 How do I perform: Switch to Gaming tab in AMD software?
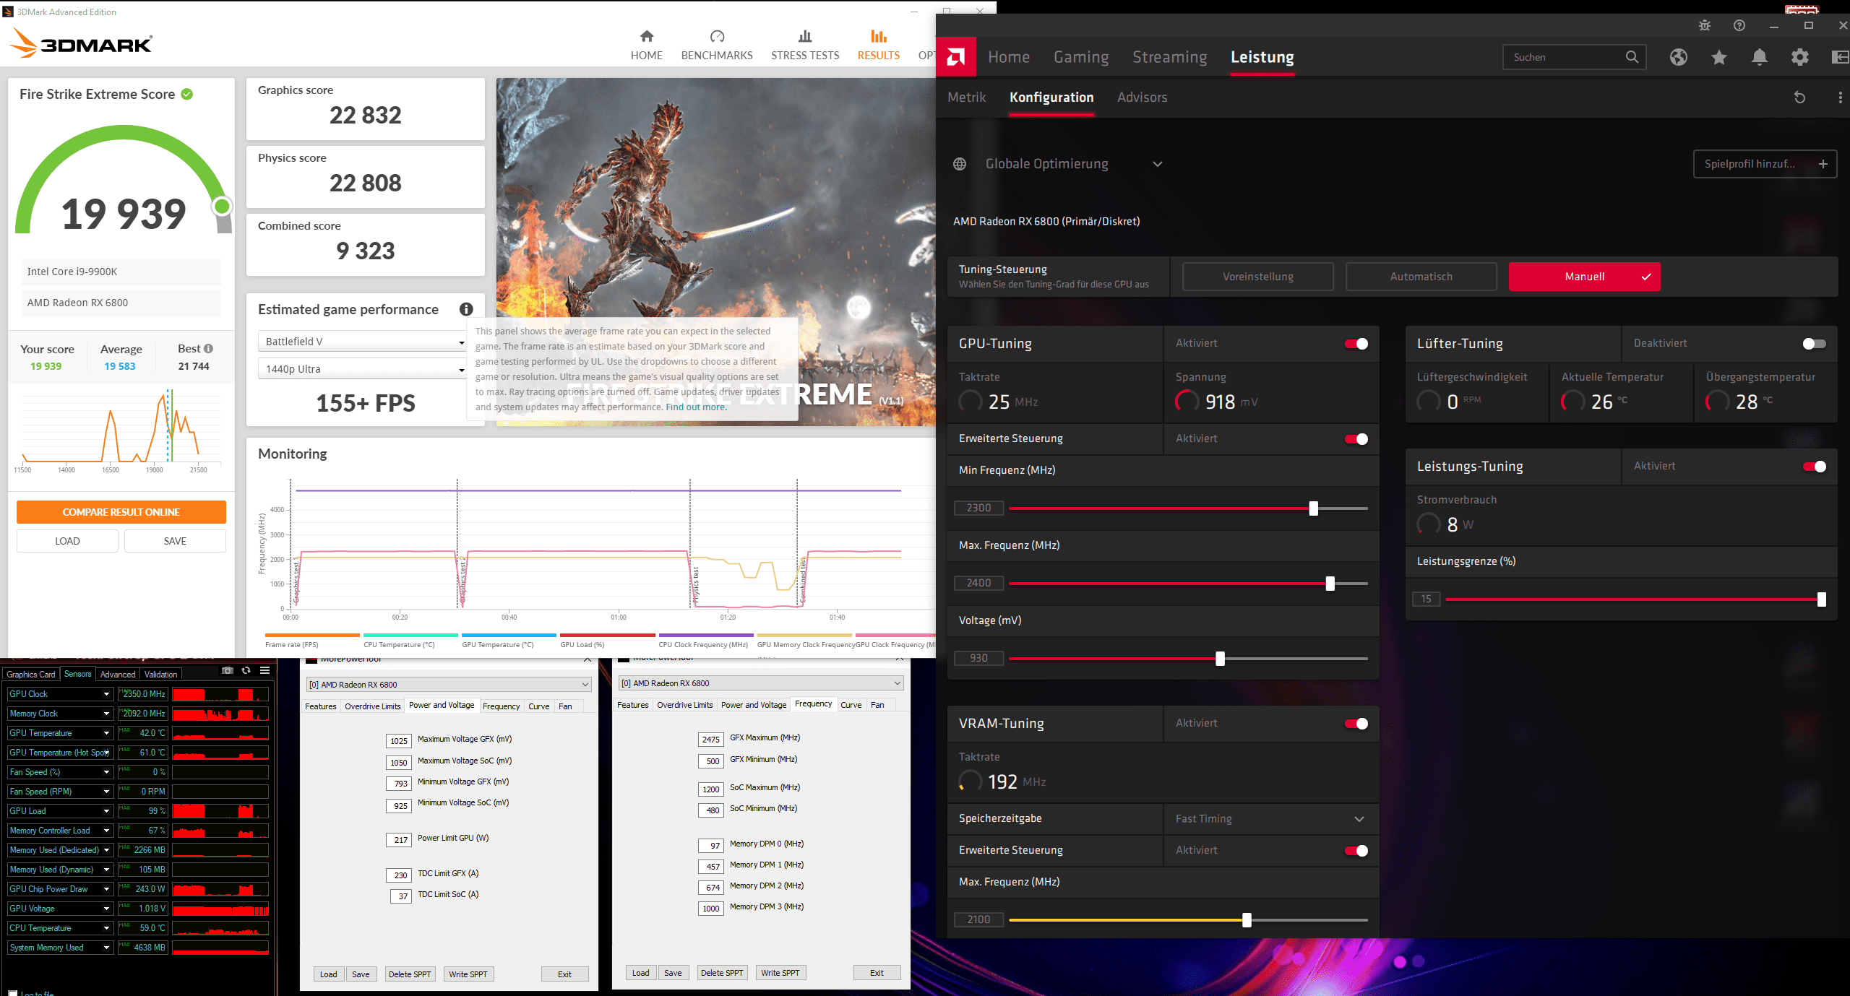tap(1081, 57)
